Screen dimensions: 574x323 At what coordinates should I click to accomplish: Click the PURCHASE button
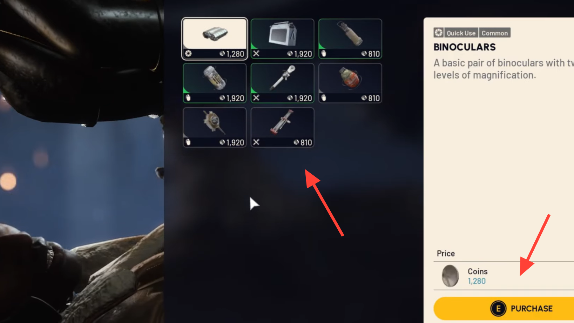pyautogui.click(x=504, y=309)
